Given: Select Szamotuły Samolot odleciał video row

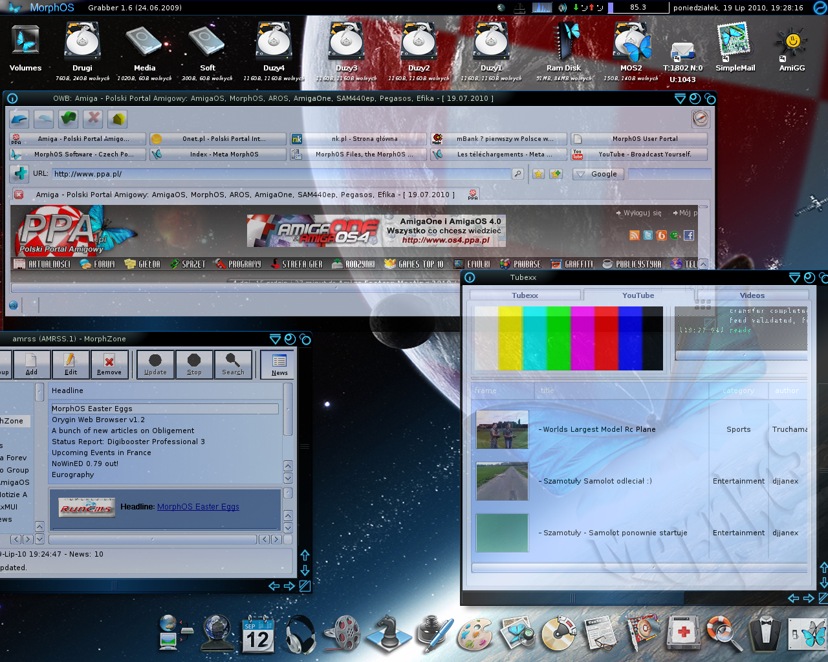Looking at the screenshot, I should click(639, 481).
